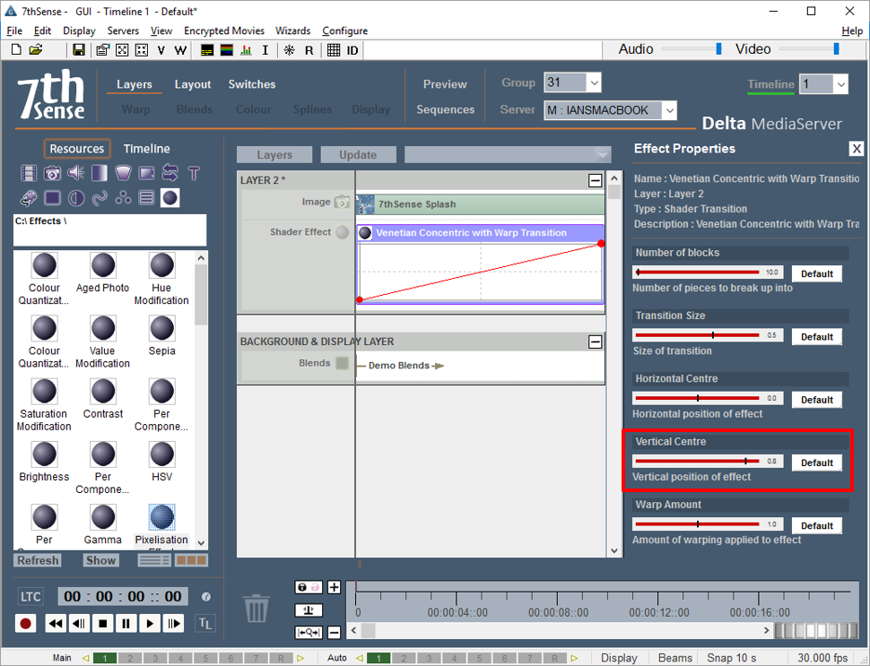Select the capture screen resource icon
Image resolution: width=870 pixels, height=666 pixels.
coord(146,173)
